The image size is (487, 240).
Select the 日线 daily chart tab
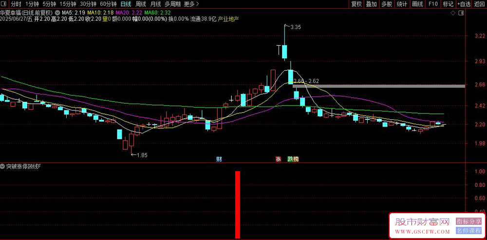[x=126, y=4]
